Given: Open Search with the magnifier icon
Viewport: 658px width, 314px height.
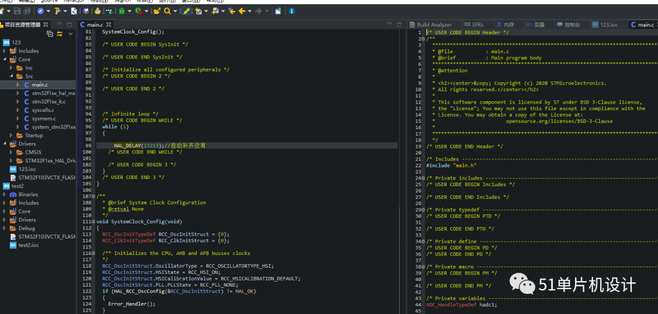Looking at the screenshot, I should tap(167, 12).
